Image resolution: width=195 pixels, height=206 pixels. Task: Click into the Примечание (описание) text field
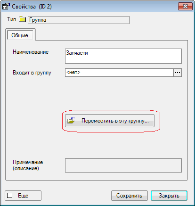pos(123,165)
